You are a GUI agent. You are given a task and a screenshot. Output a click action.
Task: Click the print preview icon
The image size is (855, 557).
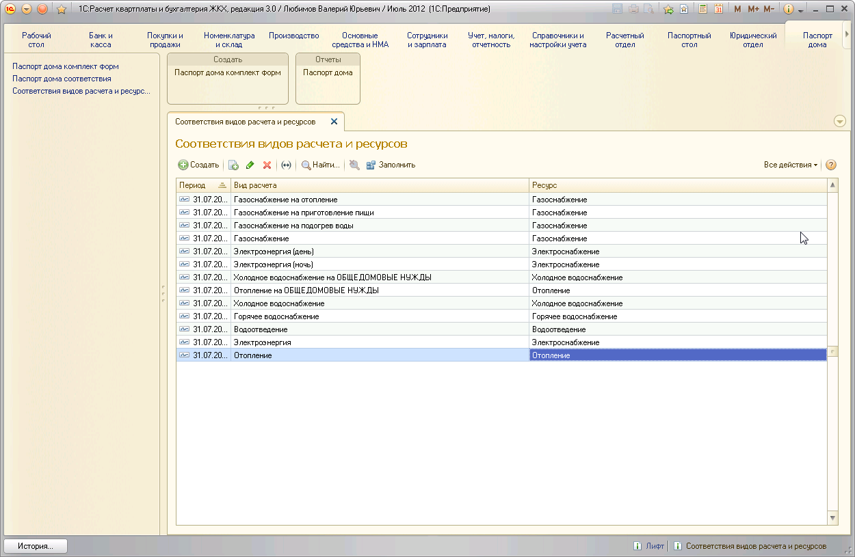click(648, 9)
